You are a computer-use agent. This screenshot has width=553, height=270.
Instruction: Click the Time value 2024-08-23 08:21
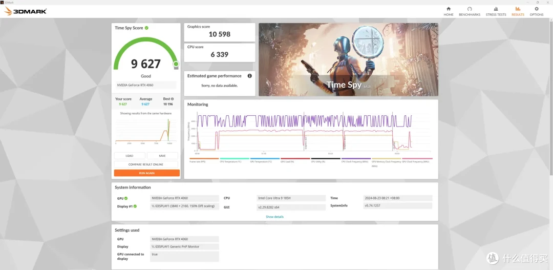point(397,198)
